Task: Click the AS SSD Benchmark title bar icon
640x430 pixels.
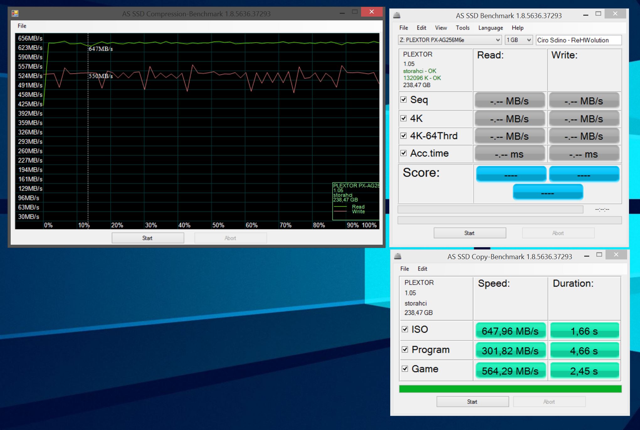Action: point(397,15)
